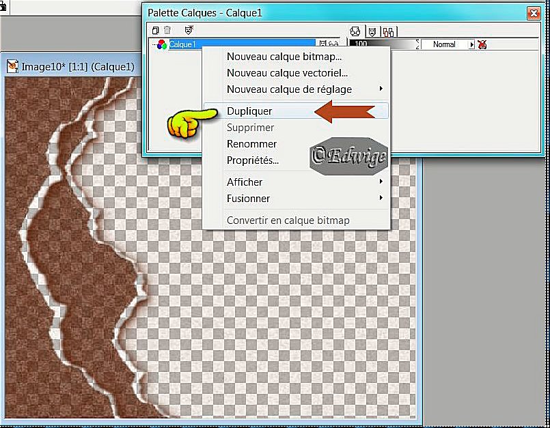Switch to the appearance tab with glasses icon
This screenshot has height=428, width=550.
(355, 32)
